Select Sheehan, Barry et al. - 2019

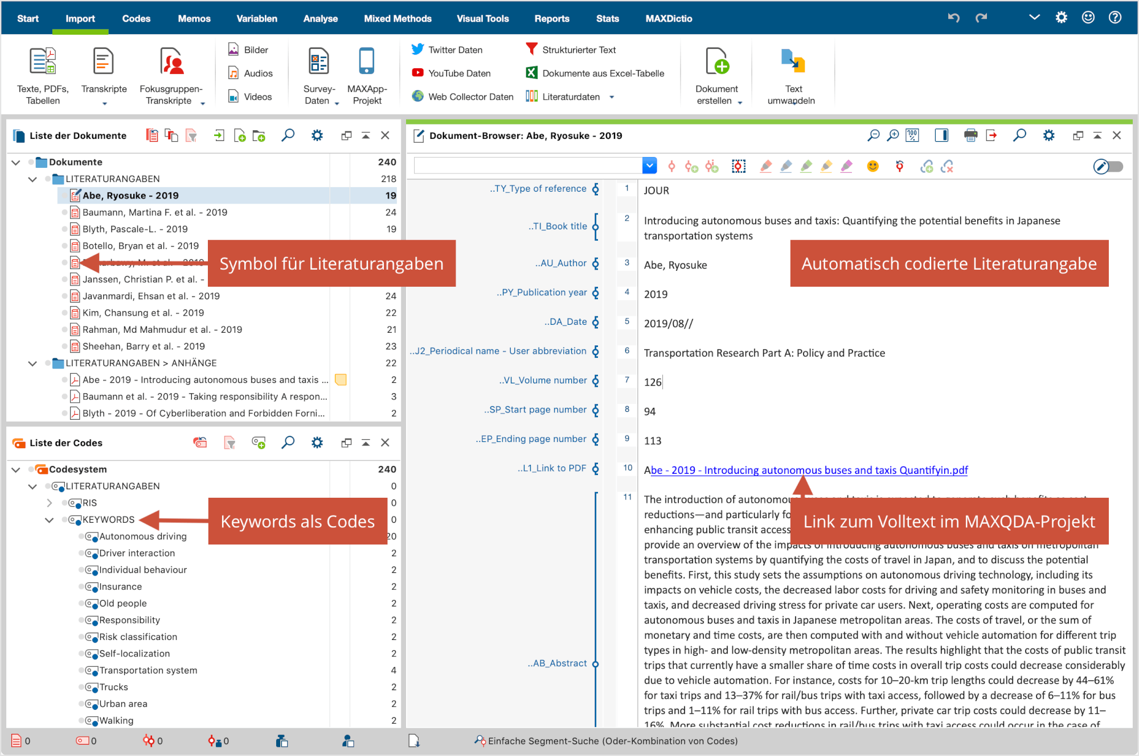[144, 346]
